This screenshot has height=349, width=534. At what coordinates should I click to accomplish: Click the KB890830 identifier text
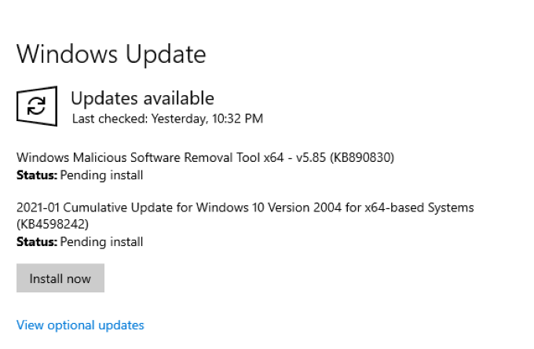[x=362, y=157]
